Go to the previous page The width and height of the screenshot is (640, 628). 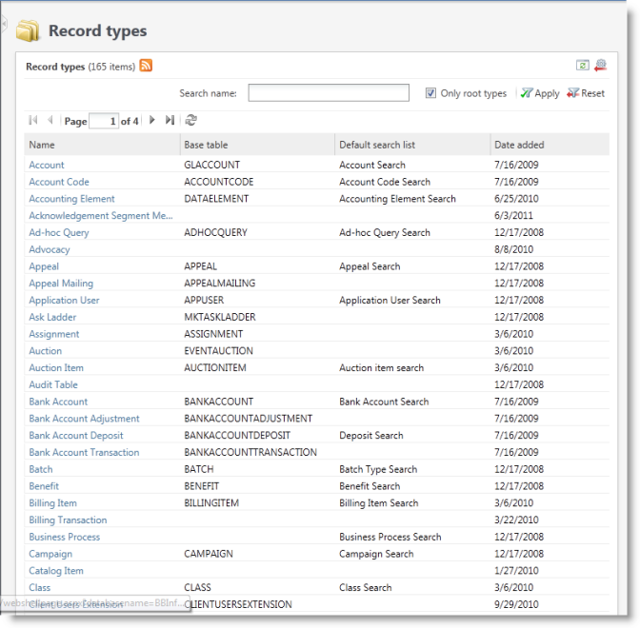pos(50,121)
